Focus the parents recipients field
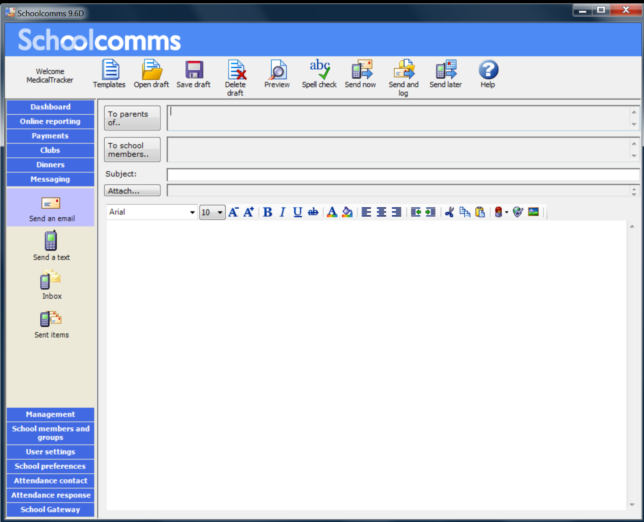 (x=398, y=118)
